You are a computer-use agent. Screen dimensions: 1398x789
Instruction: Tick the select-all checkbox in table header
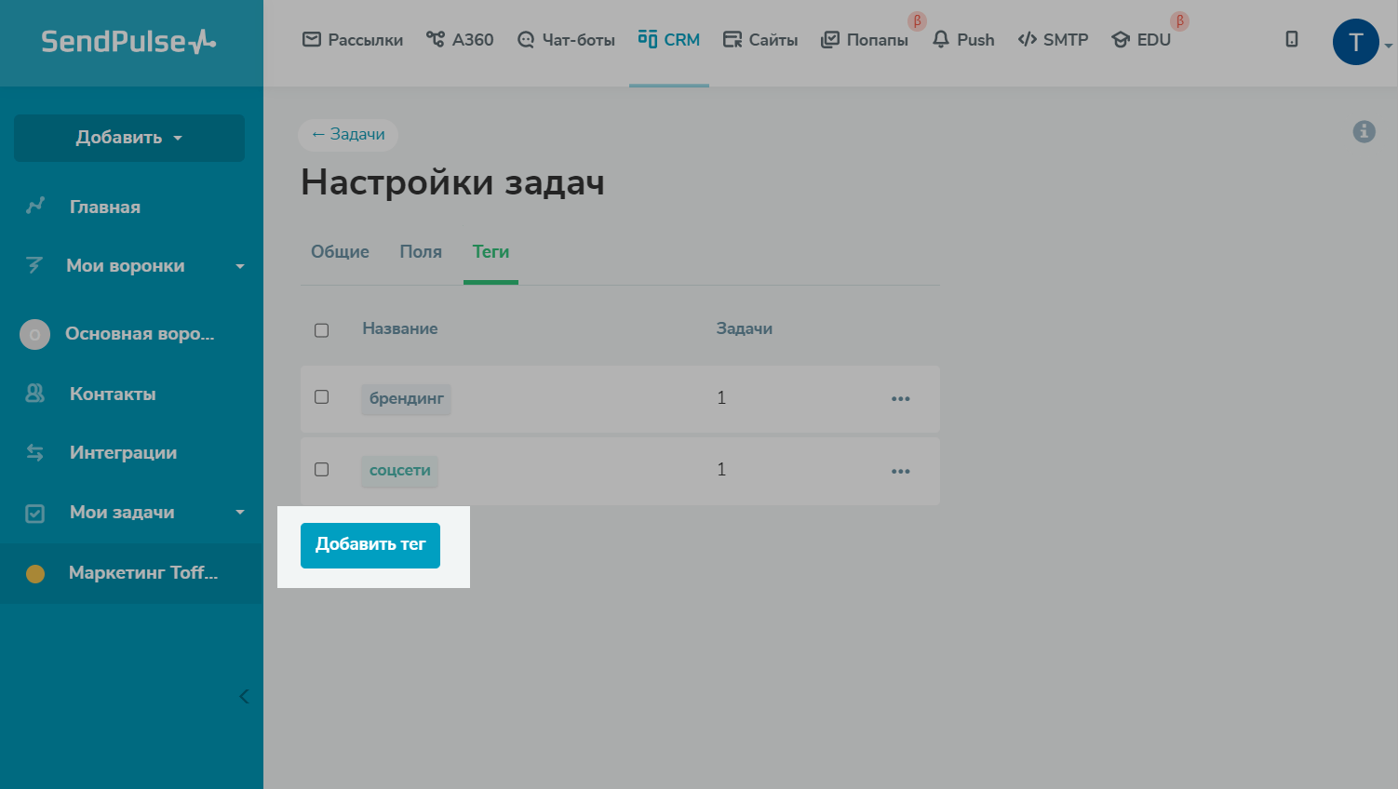click(322, 330)
